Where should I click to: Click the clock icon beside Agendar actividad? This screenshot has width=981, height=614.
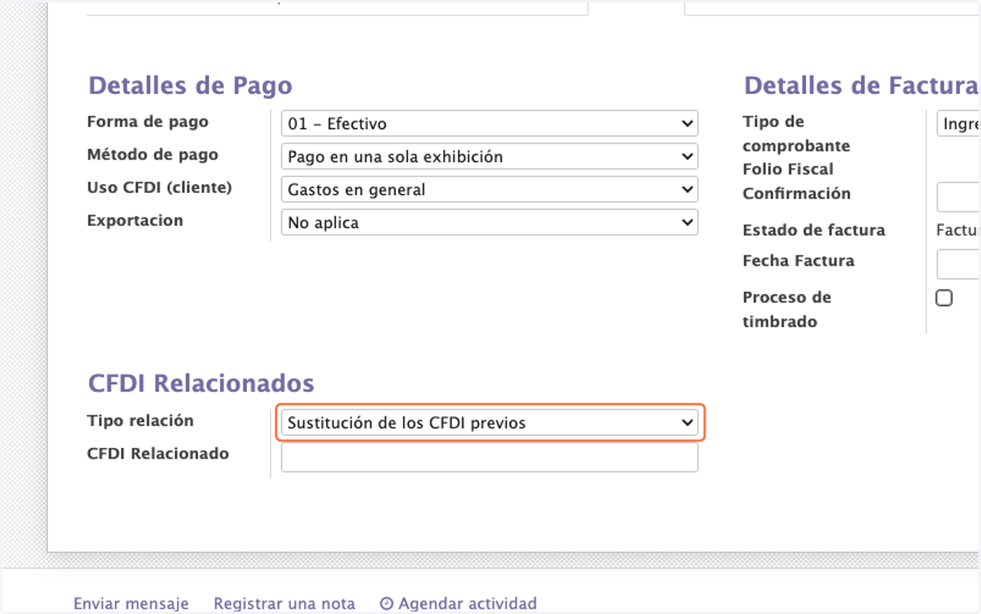coord(387,604)
